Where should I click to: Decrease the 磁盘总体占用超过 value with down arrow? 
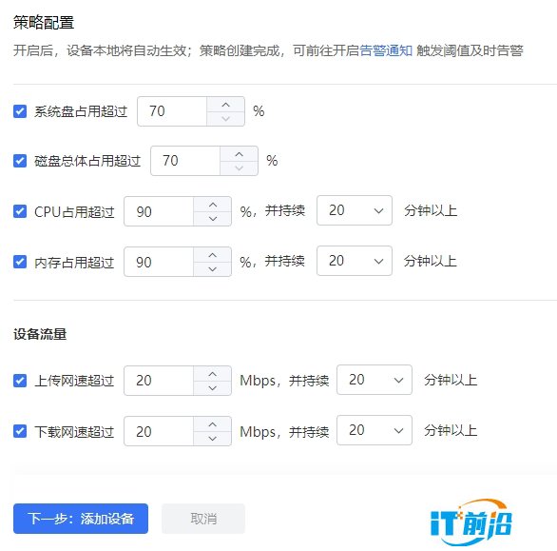(x=240, y=167)
